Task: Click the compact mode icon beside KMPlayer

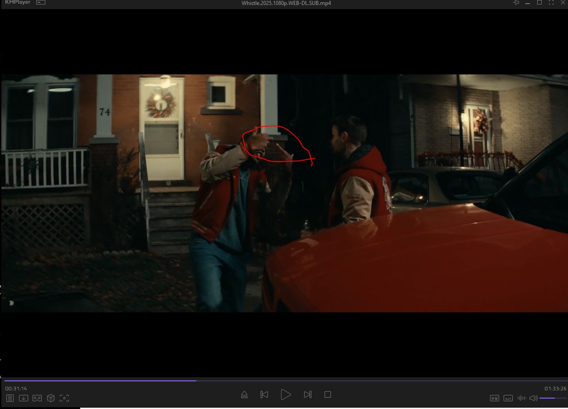Action: coord(41,2)
